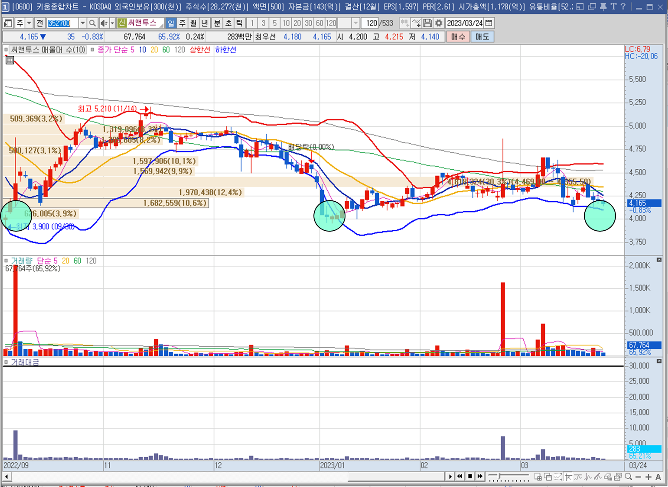Select the 틱 tick period toggle
The width and height of the screenshot is (668, 487).
coord(239,23)
